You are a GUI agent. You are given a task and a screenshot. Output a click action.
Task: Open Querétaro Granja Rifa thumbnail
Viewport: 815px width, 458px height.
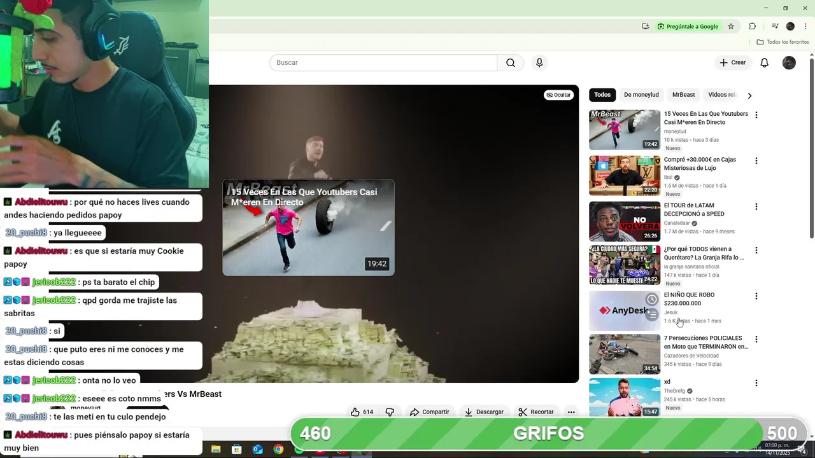[x=625, y=265]
